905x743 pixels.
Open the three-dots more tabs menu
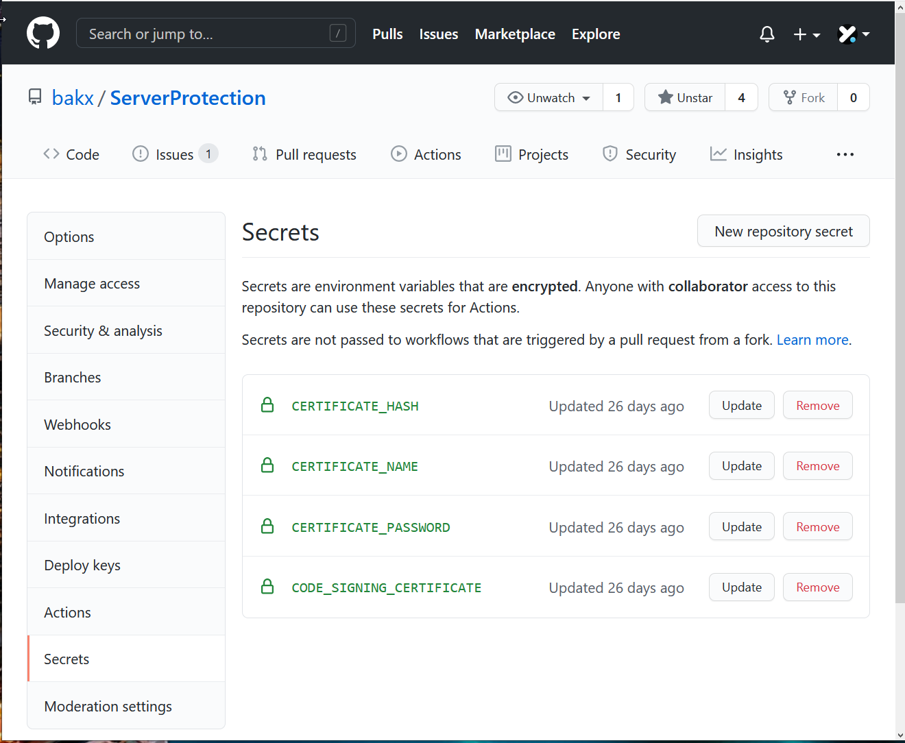click(x=845, y=154)
